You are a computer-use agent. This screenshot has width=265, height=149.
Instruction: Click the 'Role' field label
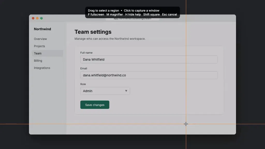[x=83, y=84]
